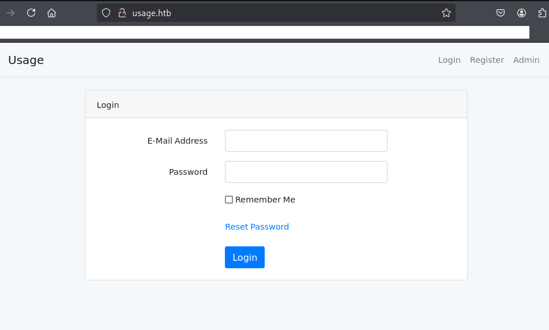
Task: Open the Firefox account menu
Action: [x=522, y=13]
